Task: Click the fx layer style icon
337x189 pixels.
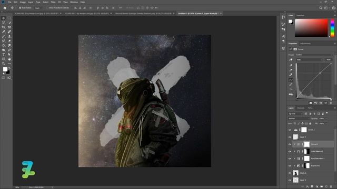Action: tap(308, 187)
